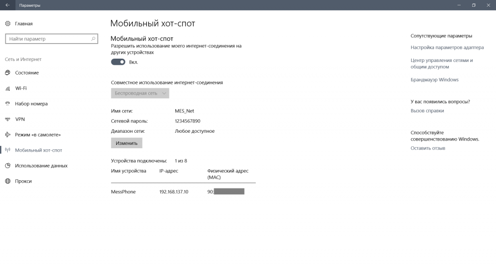Viewport: 496px width, 266px height.
Task: Go to Состояние section
Action: click(x=27, y=72)
